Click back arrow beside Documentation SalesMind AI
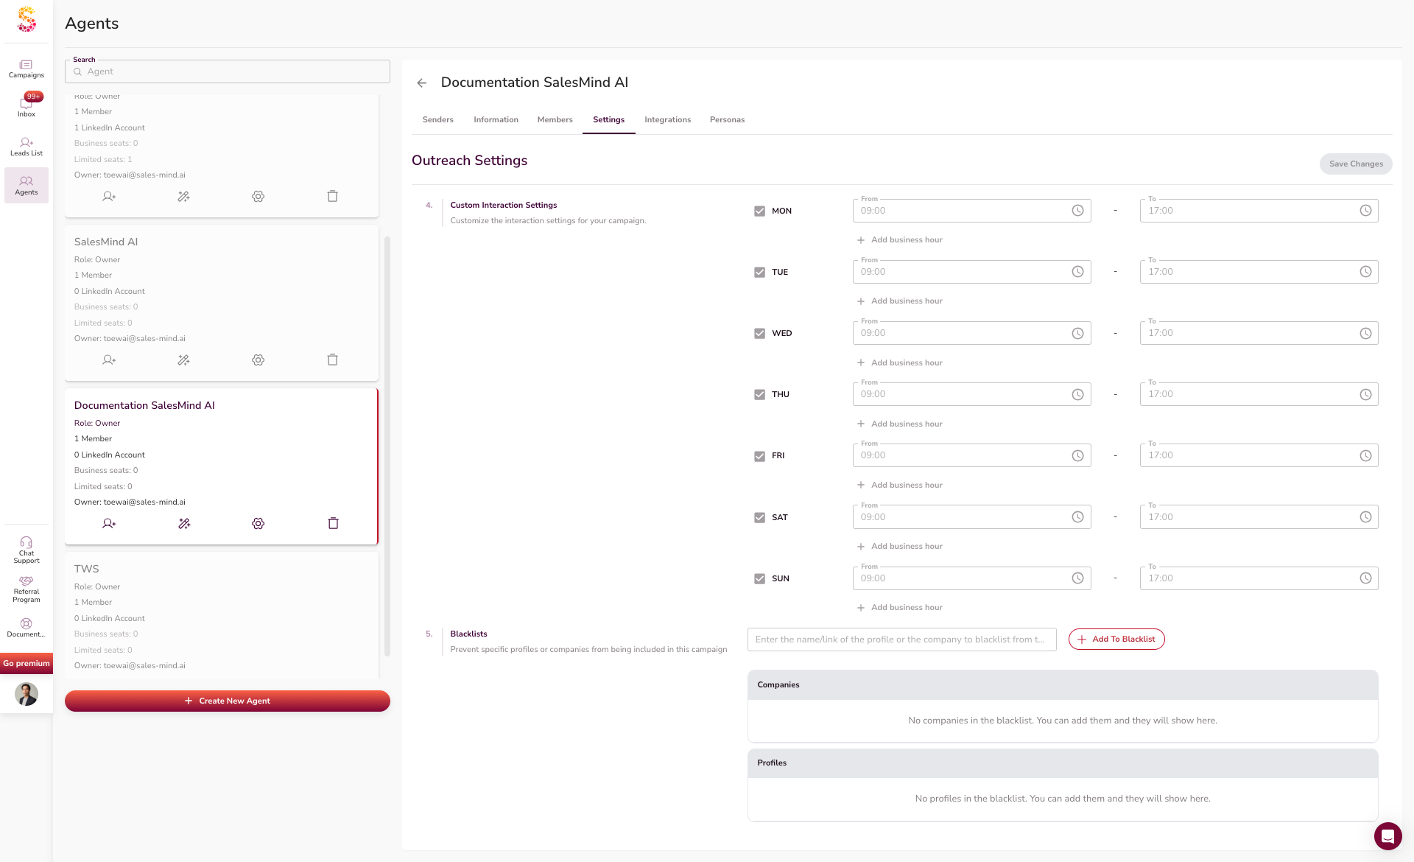The height and width of the screenshot is (862, 1414). (422, 83)
